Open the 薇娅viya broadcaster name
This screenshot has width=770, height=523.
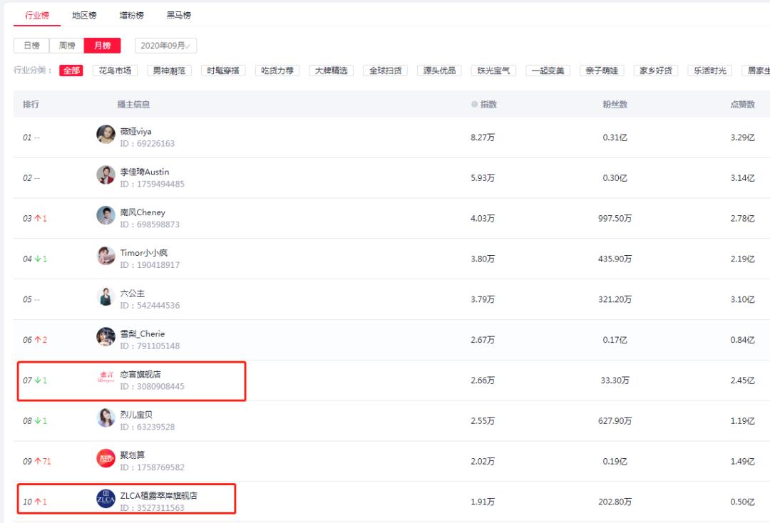[x=136, y=131]
